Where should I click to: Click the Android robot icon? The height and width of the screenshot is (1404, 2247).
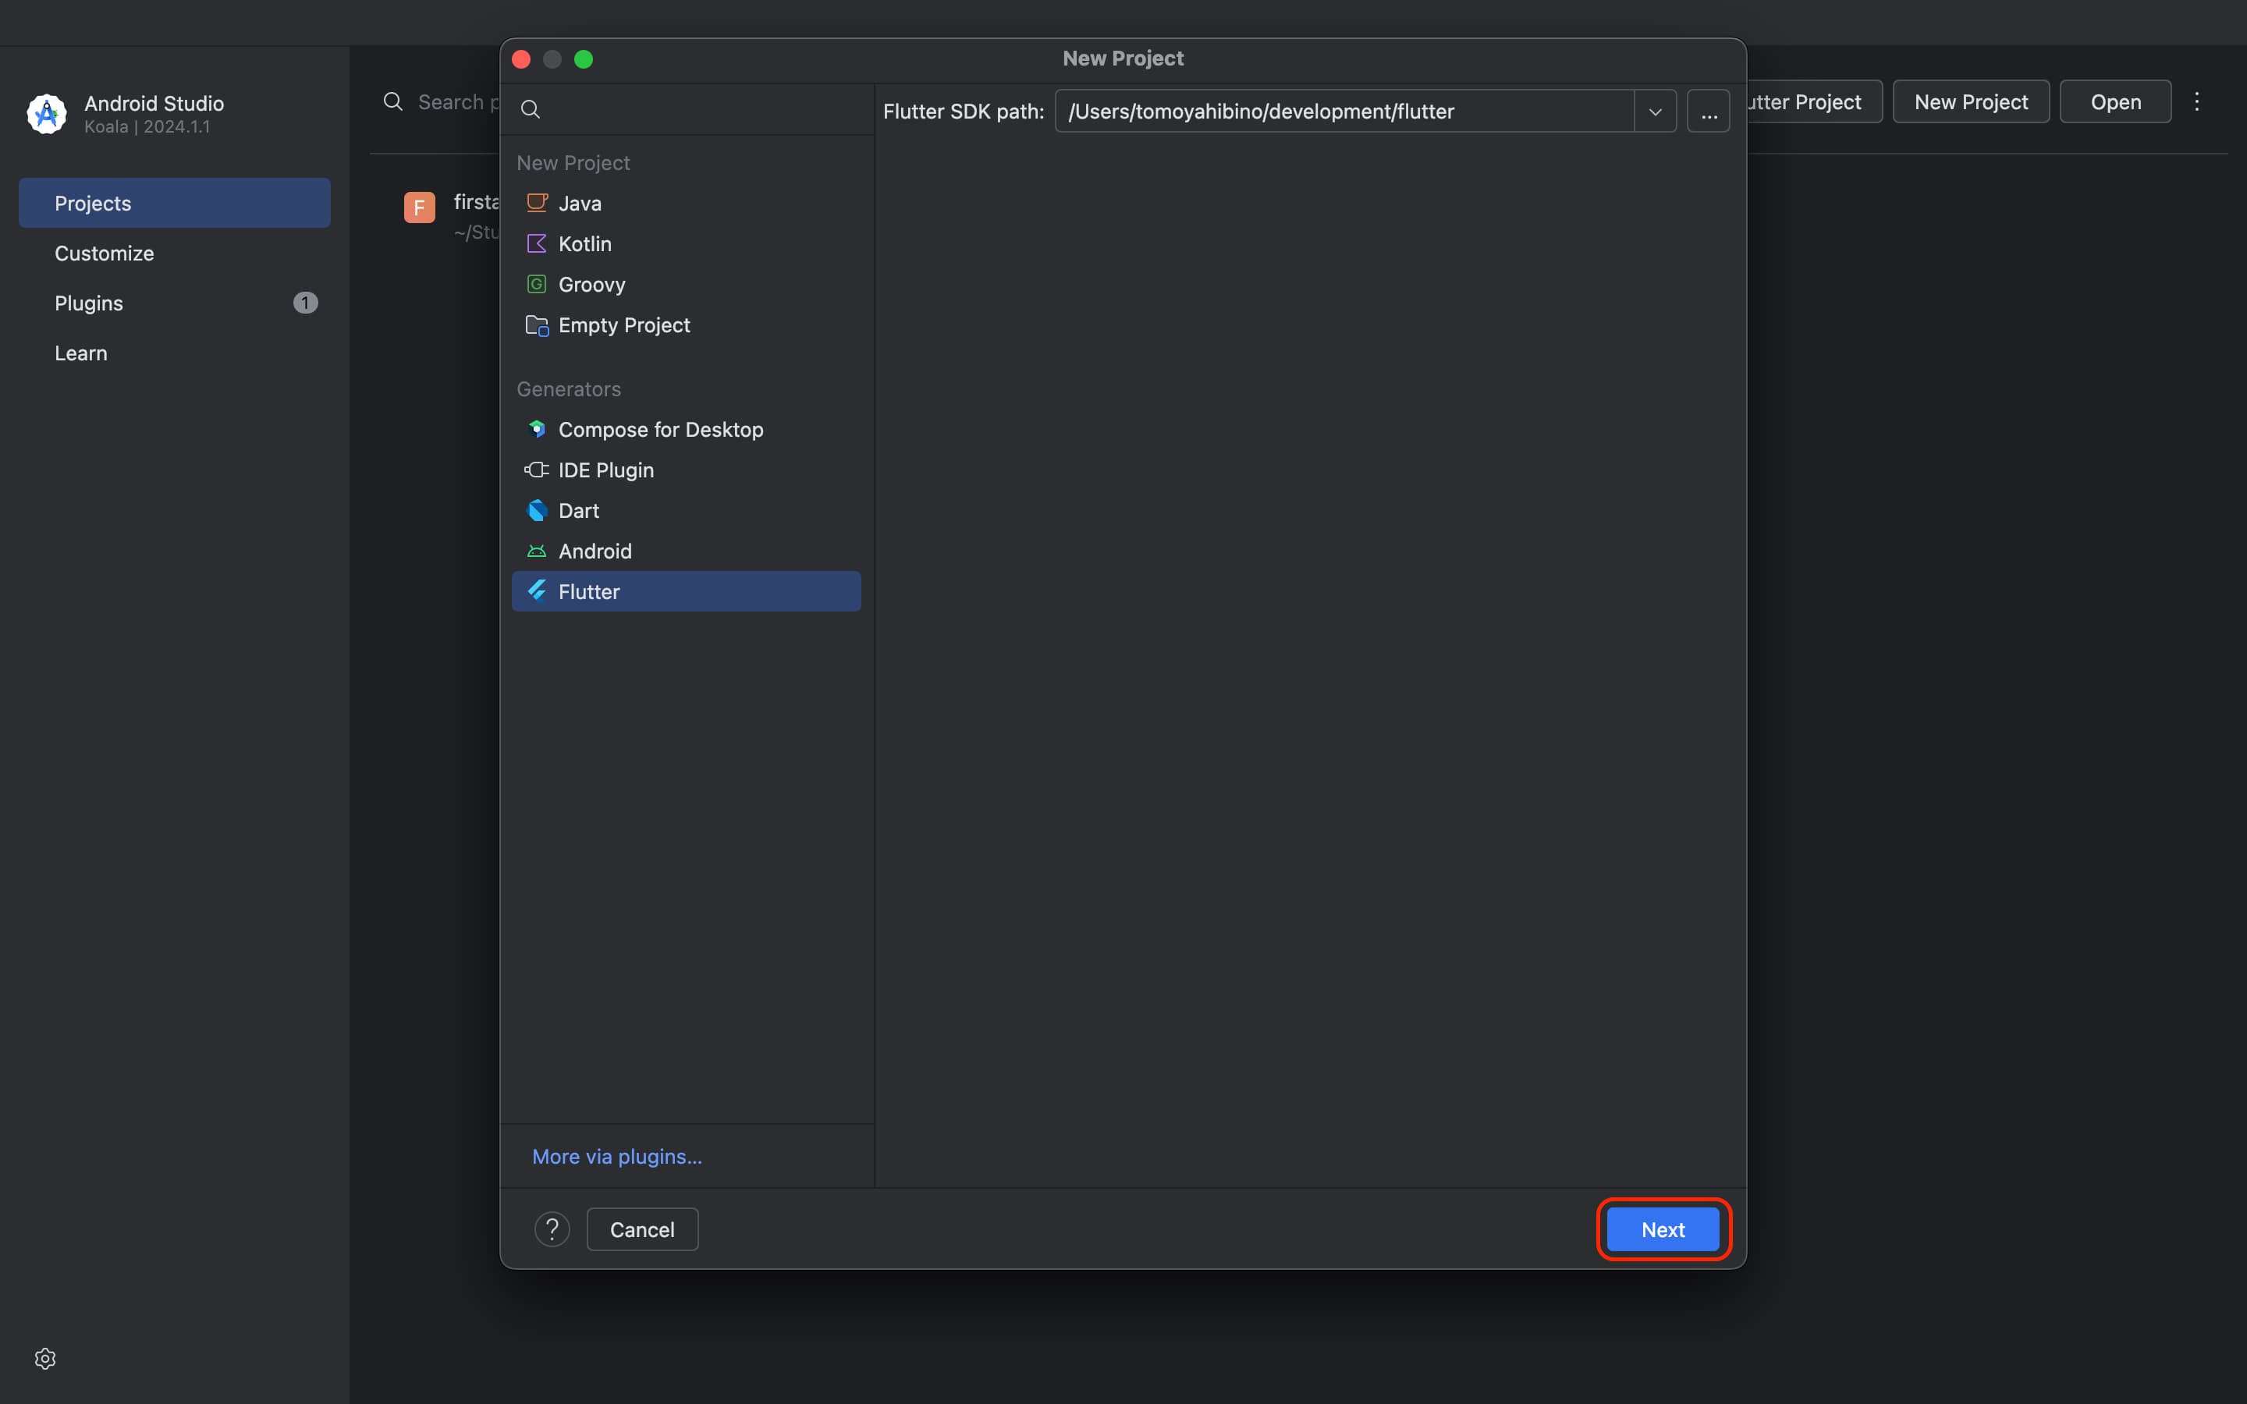click(x=537, y=551)
